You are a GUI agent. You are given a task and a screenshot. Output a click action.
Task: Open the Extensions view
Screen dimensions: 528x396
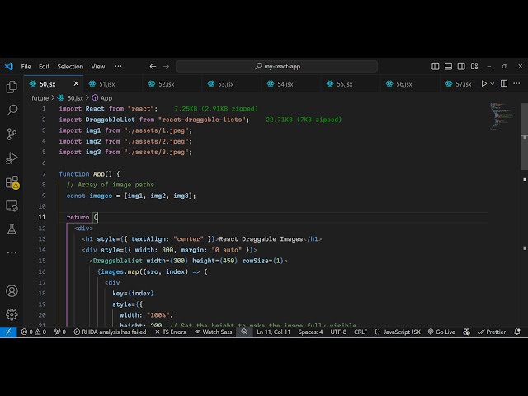pos(12,181)
